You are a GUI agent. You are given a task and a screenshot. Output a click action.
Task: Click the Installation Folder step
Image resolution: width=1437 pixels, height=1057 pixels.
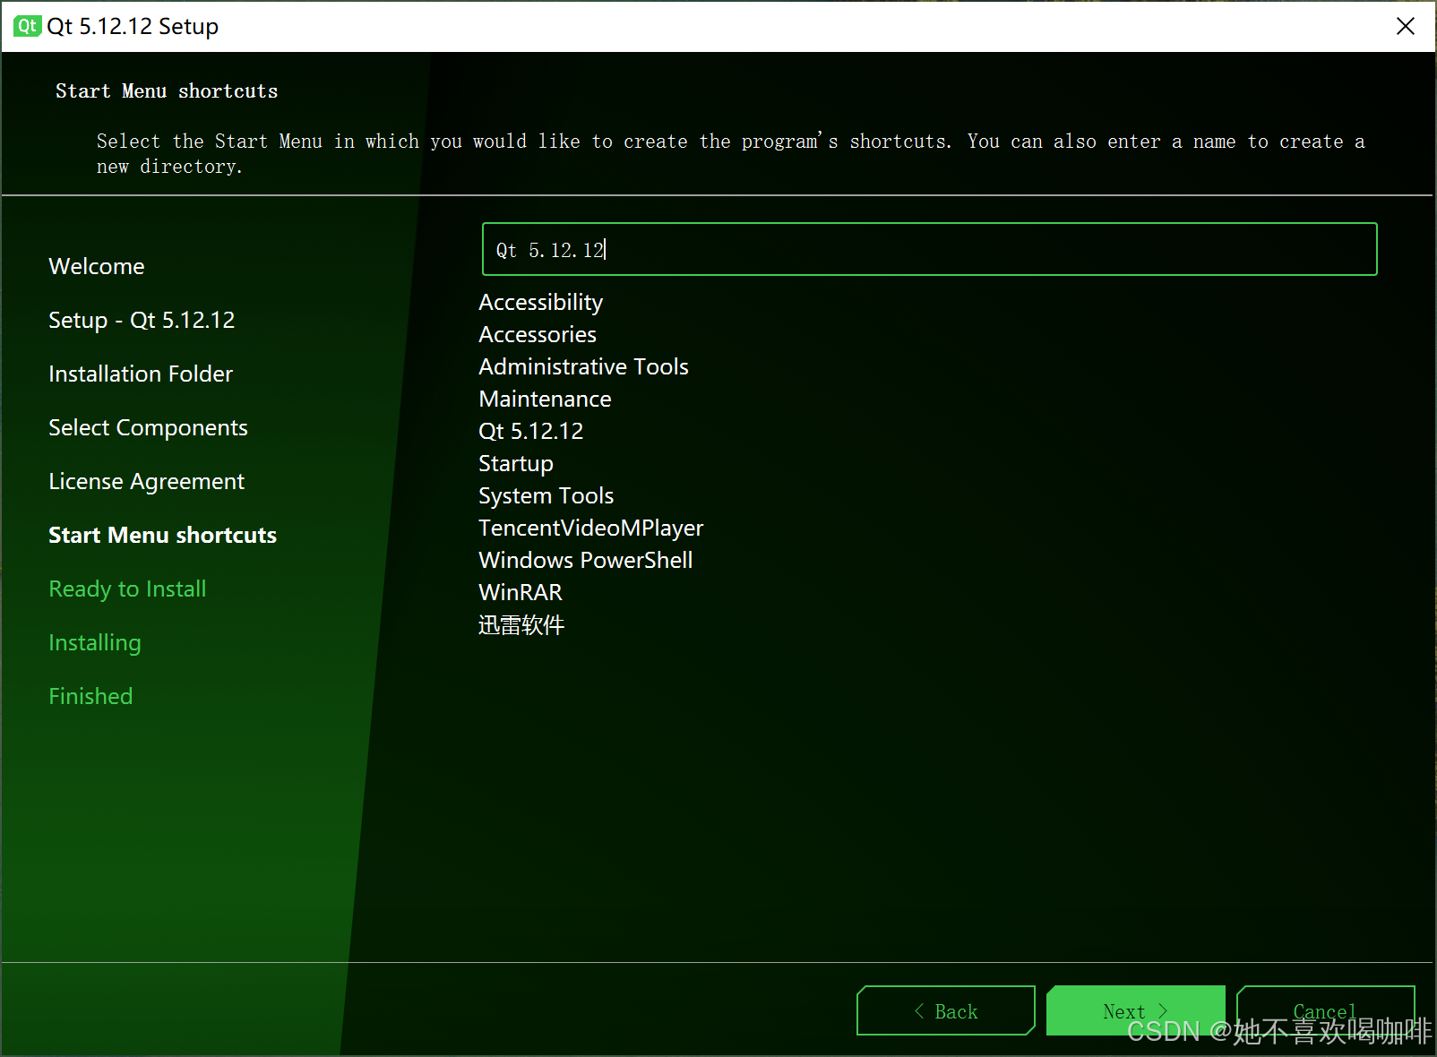(x=141, y=374)
